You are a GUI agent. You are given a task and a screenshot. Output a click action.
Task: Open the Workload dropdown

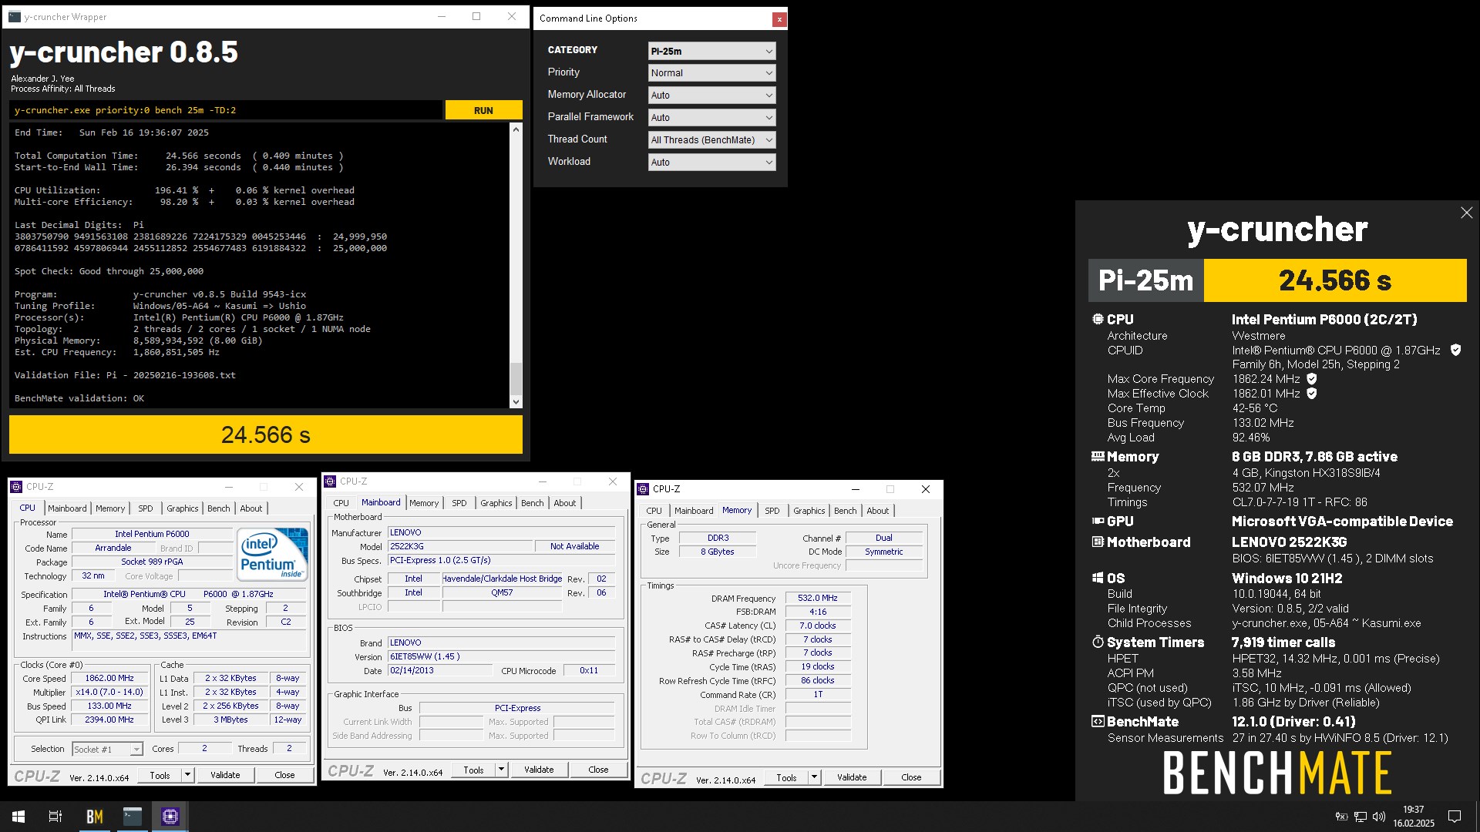711,163
